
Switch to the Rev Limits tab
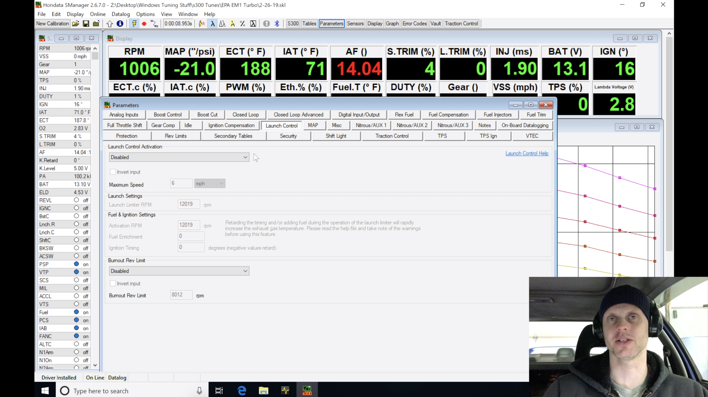(176, 136)
